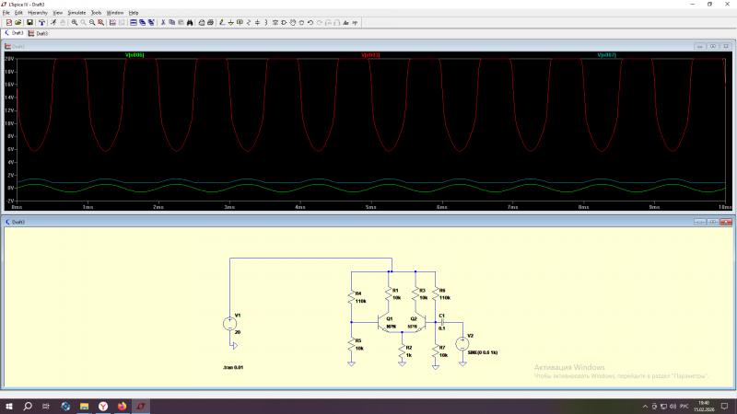
Task: Open Firefox from the Windows taskbar
Action: (122, 406)
